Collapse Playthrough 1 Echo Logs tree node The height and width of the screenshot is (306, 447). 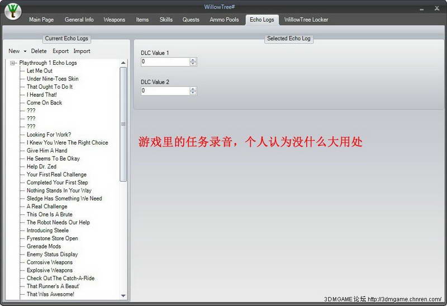coord(13,63)
